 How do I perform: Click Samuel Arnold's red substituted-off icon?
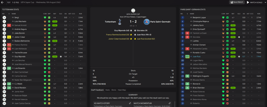9,25
